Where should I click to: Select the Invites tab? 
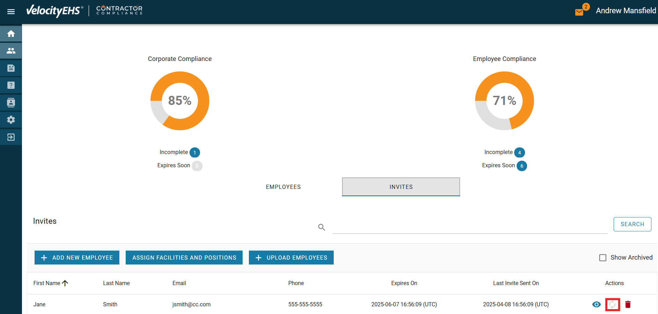pyautogui.click(x=401, y=187)
